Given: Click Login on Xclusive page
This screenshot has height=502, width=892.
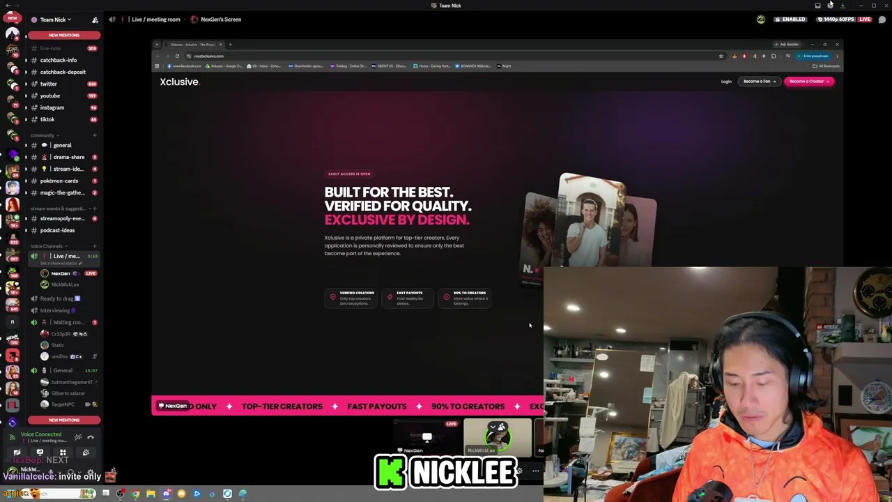Looking at the screenshot, I should click(726, 82).
